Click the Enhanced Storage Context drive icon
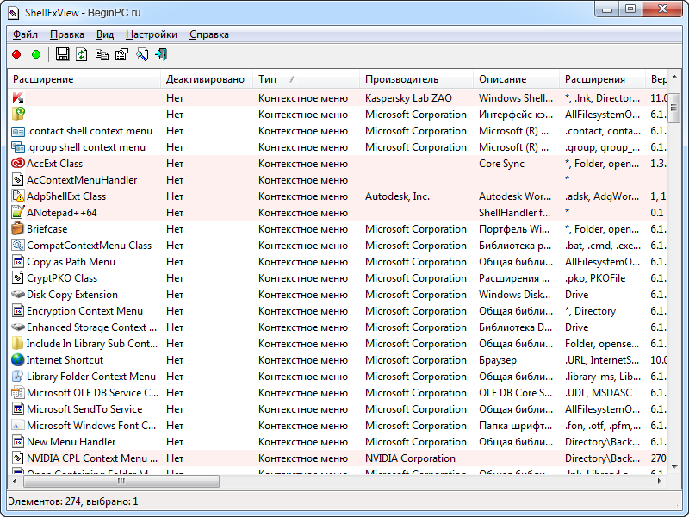689x517 pixels. pos(18,327)
